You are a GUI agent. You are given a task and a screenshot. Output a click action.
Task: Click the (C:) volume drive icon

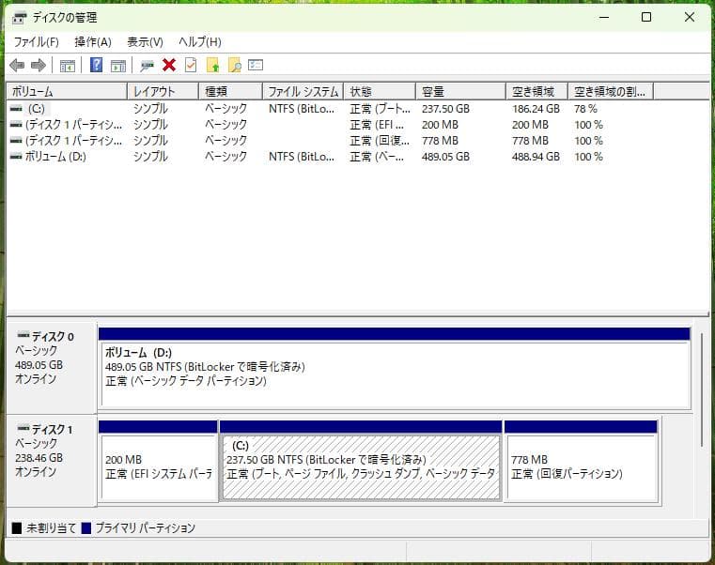[x=16, y=109]
